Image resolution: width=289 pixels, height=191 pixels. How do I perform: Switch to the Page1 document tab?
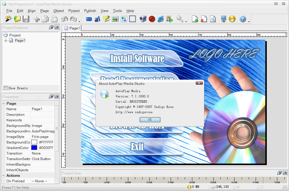(x=72, y=28)
